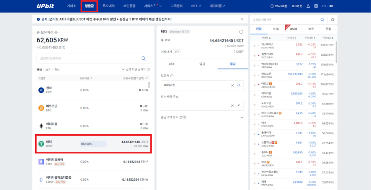Viewport: 371px width, 190px height.
Task: Click the help icon beside 소액 자산 숨기기
Action: [x=148, y=70]
